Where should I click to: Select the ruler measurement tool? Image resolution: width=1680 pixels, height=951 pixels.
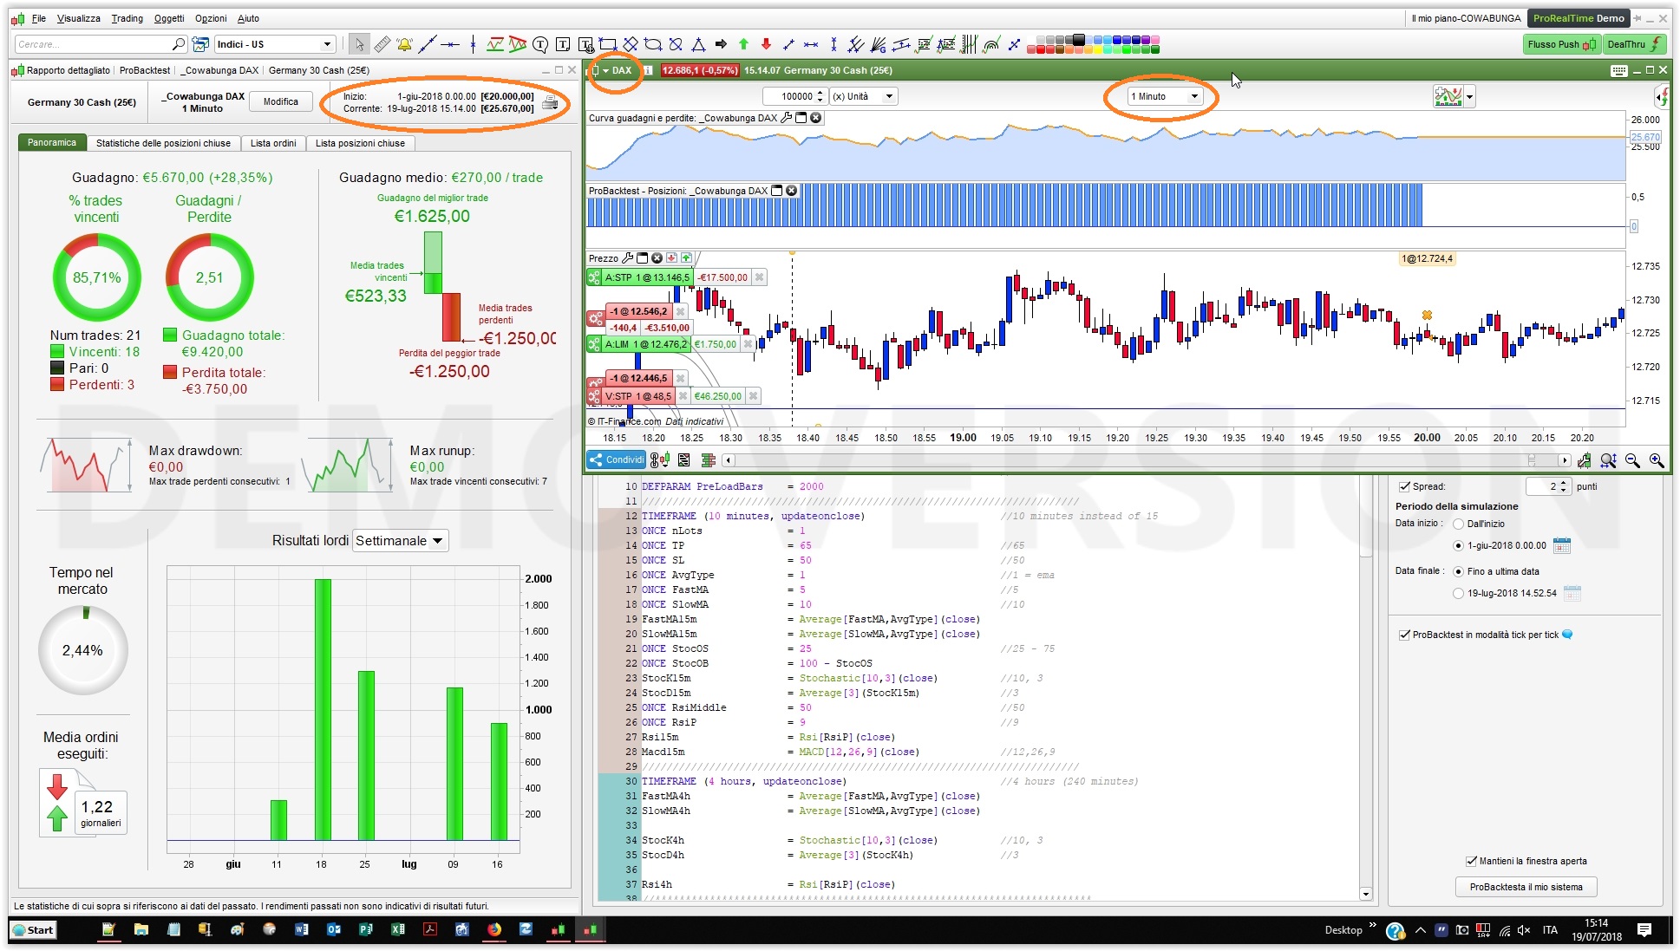click(x=382, y=44)
